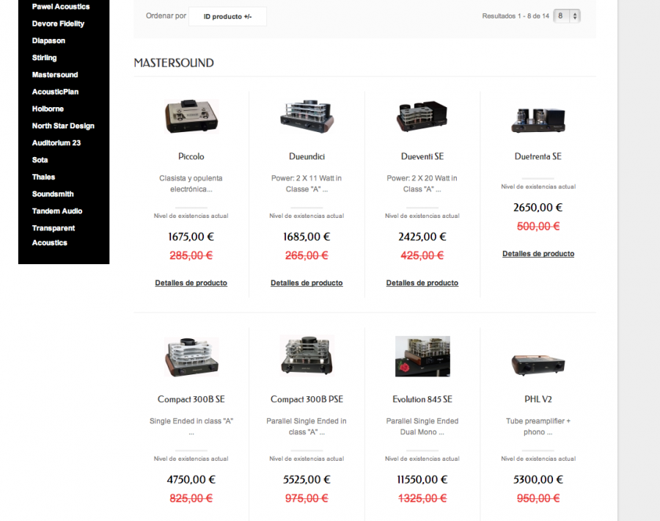
Task: View the Duetrenta SE product image
Action: click(538, 120)
